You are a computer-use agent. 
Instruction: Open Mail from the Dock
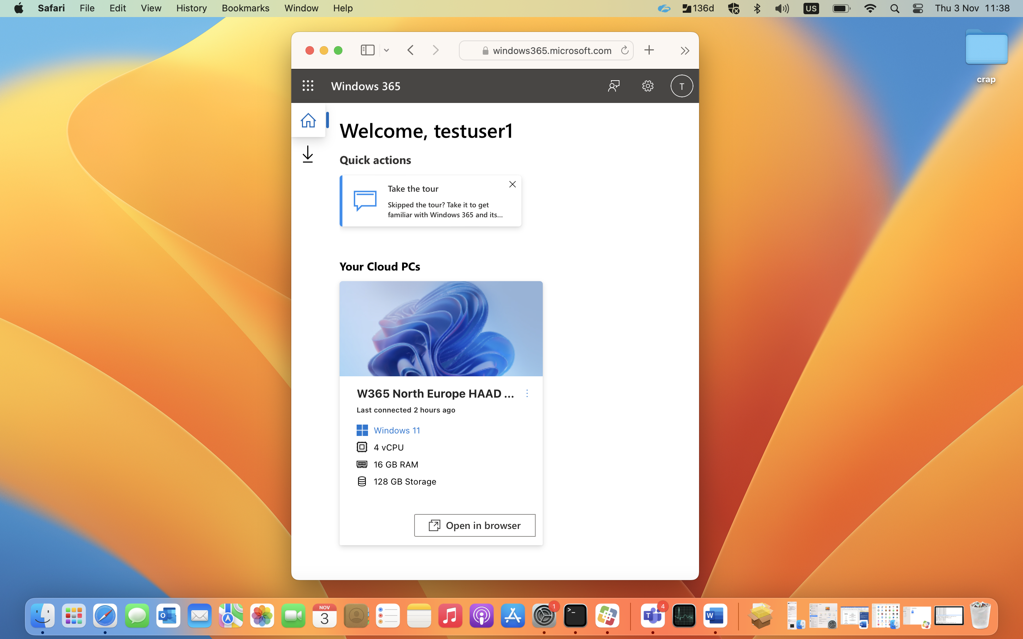tap(200, 615)
